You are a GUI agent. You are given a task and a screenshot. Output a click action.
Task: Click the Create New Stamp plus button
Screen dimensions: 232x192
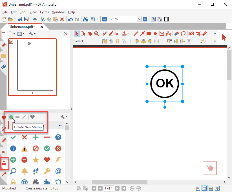11,117
